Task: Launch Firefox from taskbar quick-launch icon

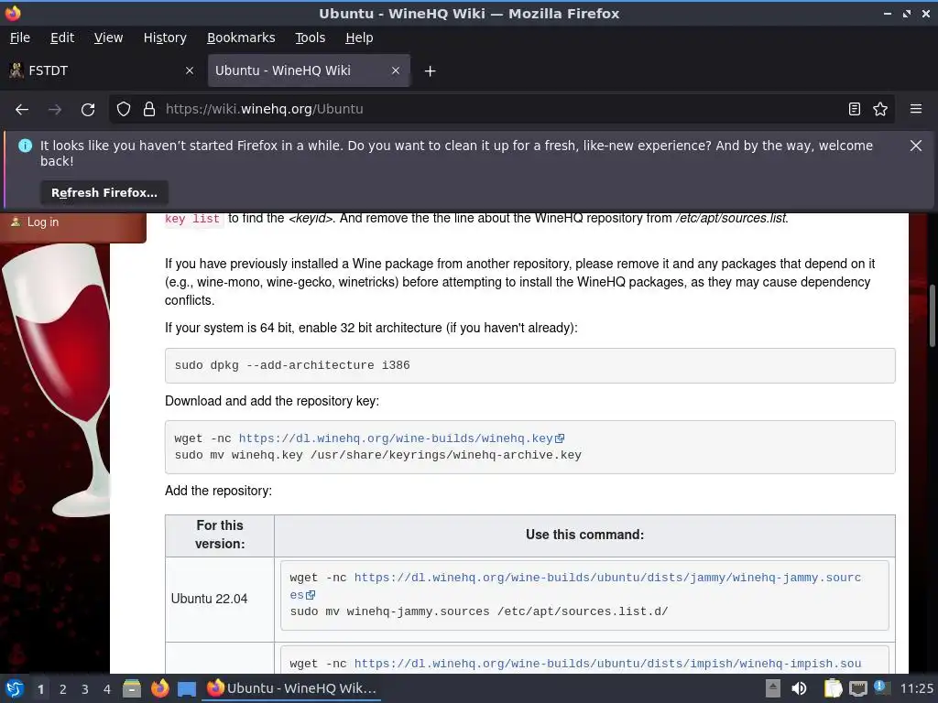Action: click(x=159, y=688)
